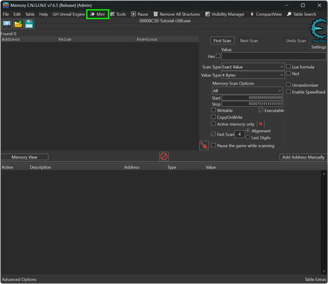Click the Previous column header

[147, 39]
